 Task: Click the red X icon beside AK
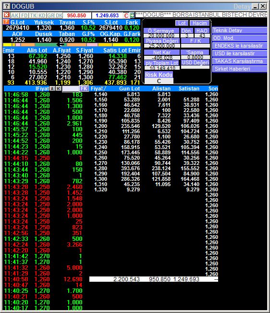pyautogui.click(x=6, y=15)
